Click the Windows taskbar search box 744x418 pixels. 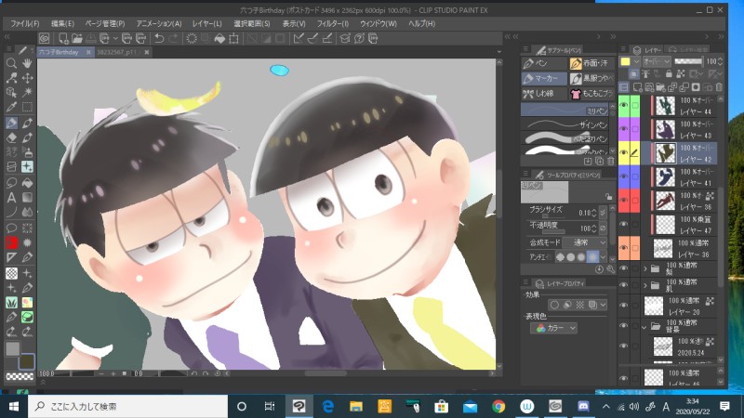[x=128, y=406]
